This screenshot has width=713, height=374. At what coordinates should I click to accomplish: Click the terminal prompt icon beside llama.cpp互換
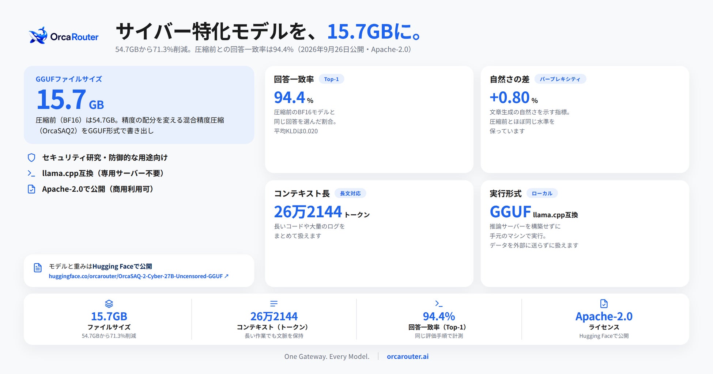31,173
